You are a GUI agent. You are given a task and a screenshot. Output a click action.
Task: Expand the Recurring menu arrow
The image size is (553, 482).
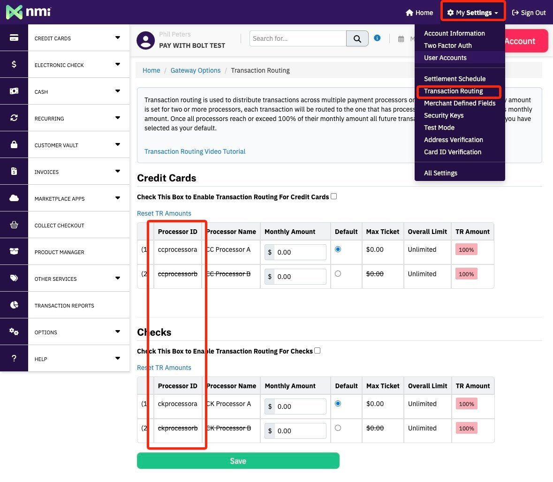tap(118, 118)
